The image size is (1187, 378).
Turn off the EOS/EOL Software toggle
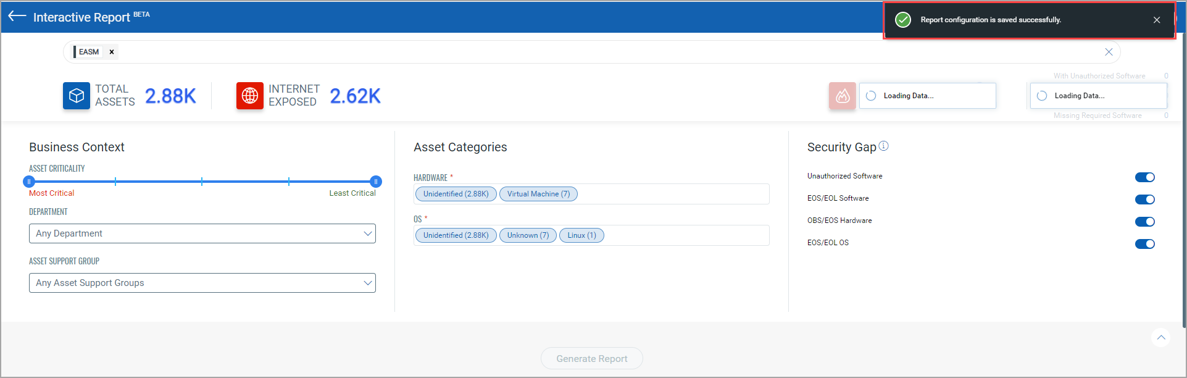click(x=1145, y=199)
